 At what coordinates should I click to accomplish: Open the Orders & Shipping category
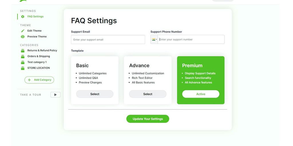pyautogui.click(x=39, y=56)
